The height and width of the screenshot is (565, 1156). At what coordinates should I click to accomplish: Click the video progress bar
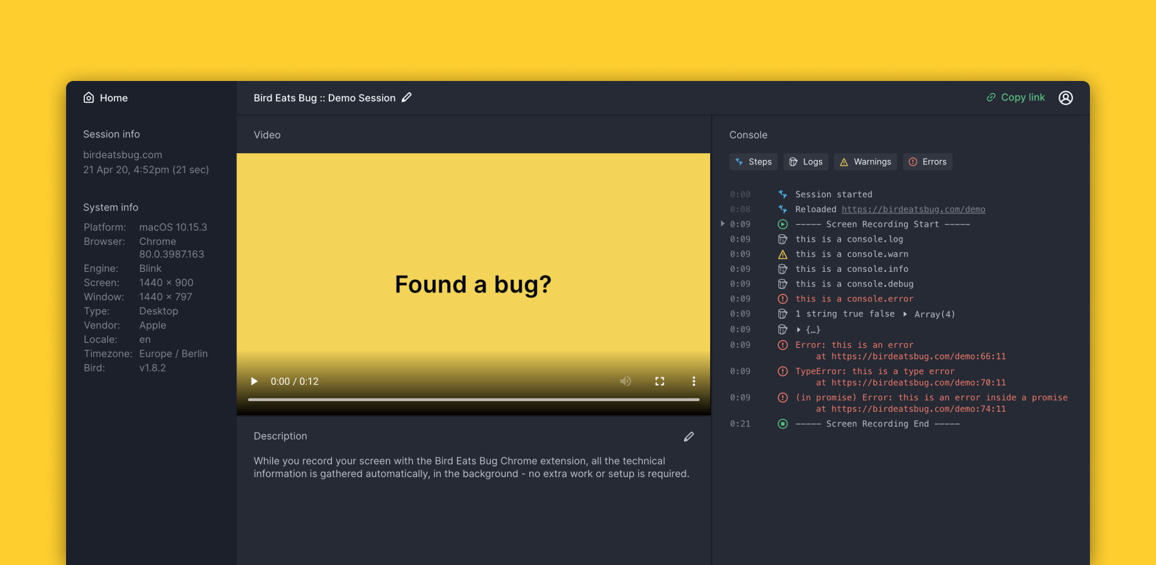tap(473, 399)
